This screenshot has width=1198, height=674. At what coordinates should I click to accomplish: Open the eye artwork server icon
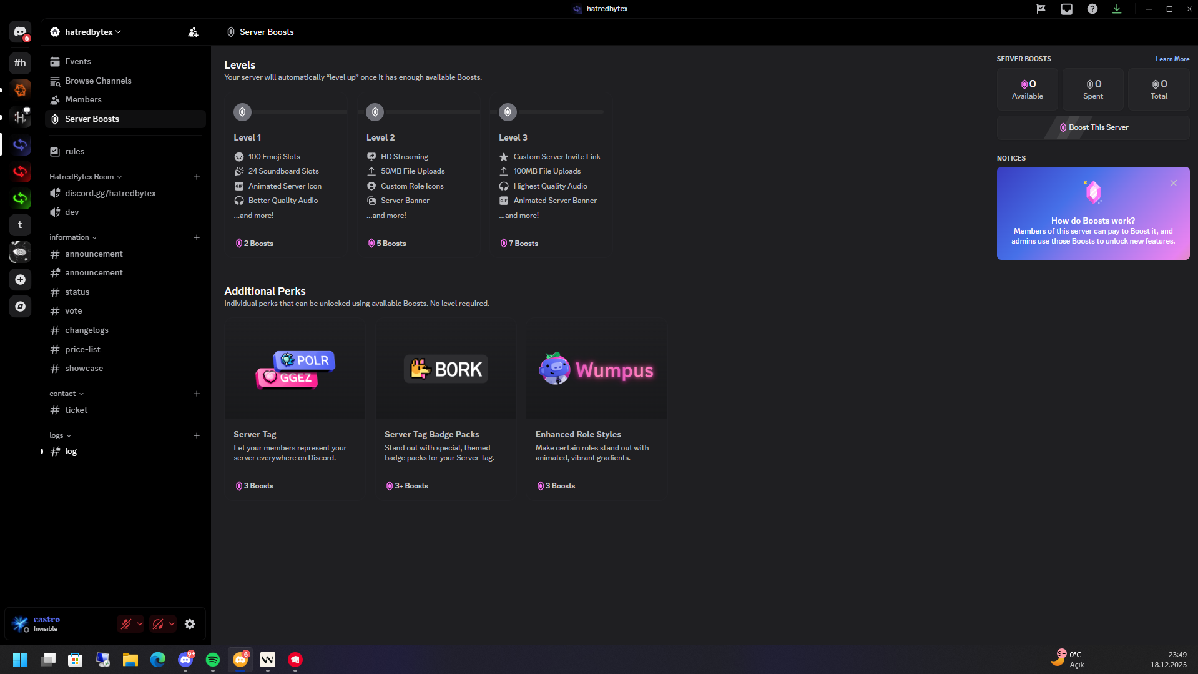(20, 252)
